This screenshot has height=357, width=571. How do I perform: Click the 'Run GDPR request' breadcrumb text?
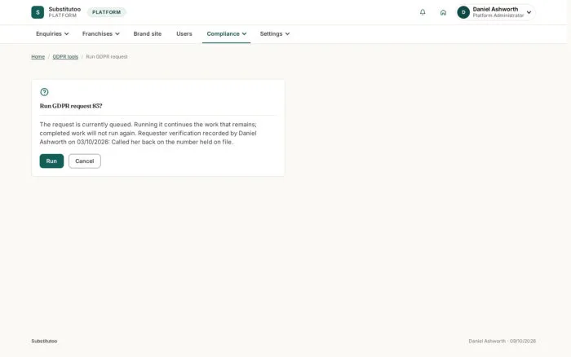pos(107,57)
